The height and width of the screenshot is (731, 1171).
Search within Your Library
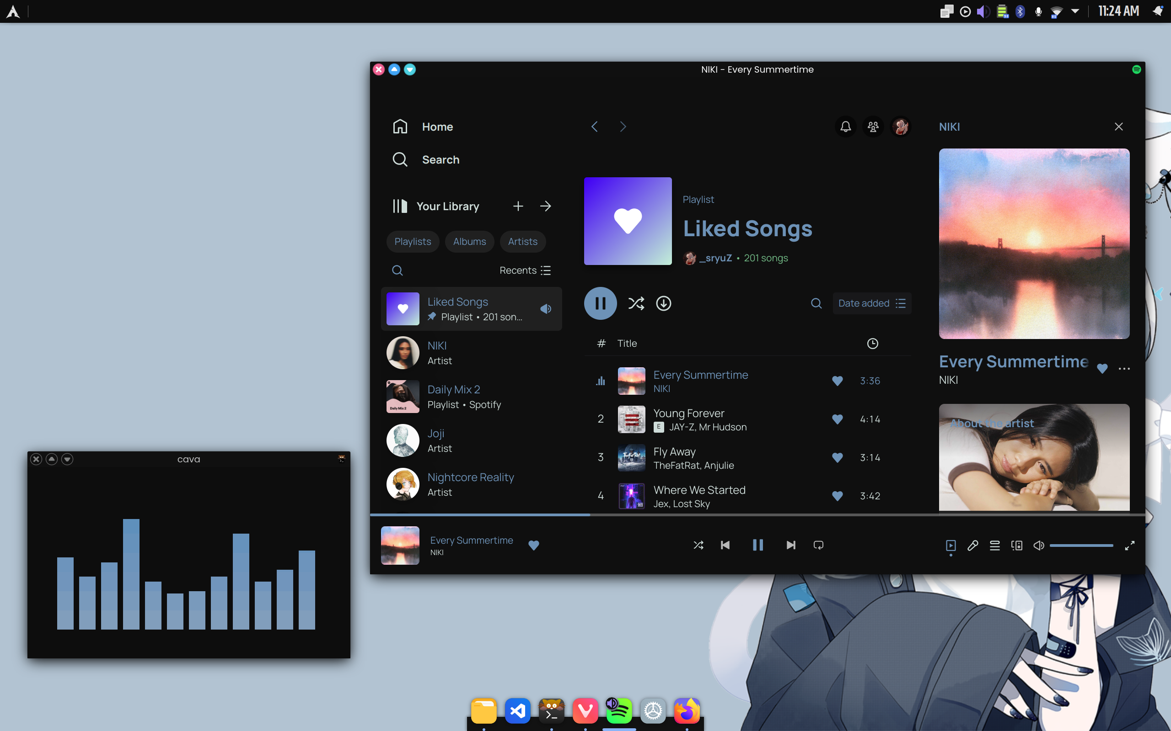coord(397,270)
